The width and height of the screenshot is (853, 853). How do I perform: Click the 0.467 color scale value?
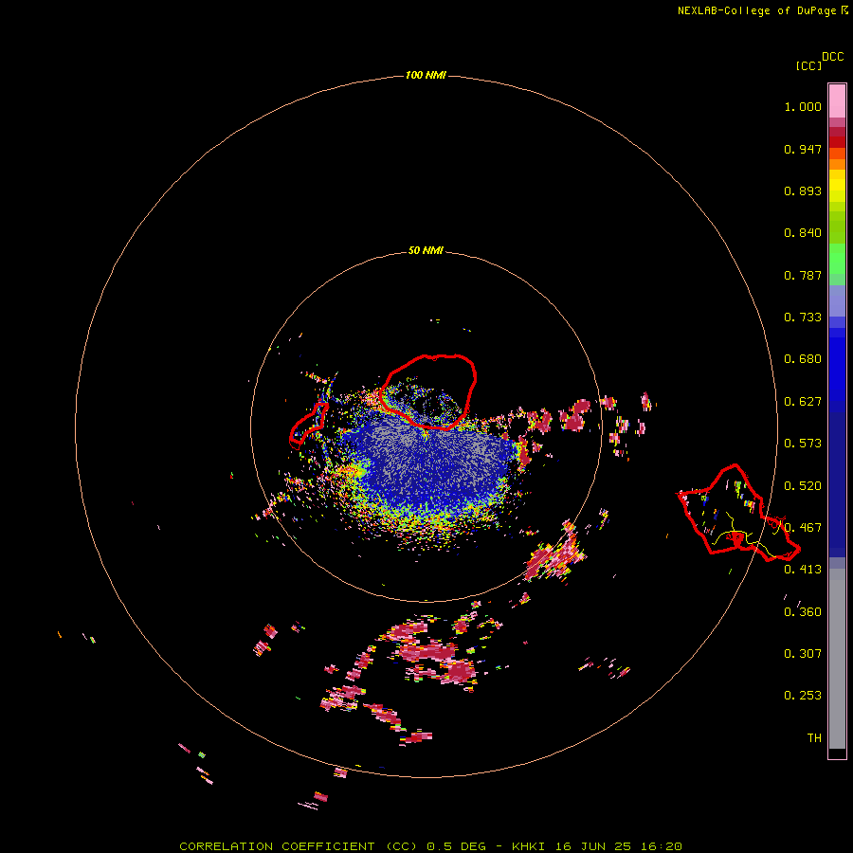tap(803, 528)
